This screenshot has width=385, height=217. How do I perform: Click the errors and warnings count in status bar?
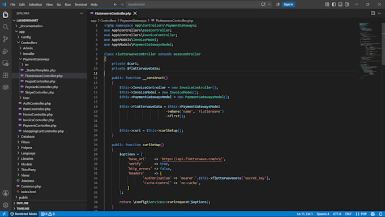point(48,214)
